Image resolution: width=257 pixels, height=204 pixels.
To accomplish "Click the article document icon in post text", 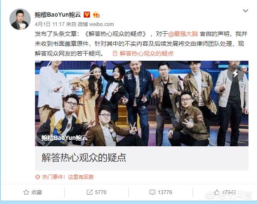I will coord(115,53).
